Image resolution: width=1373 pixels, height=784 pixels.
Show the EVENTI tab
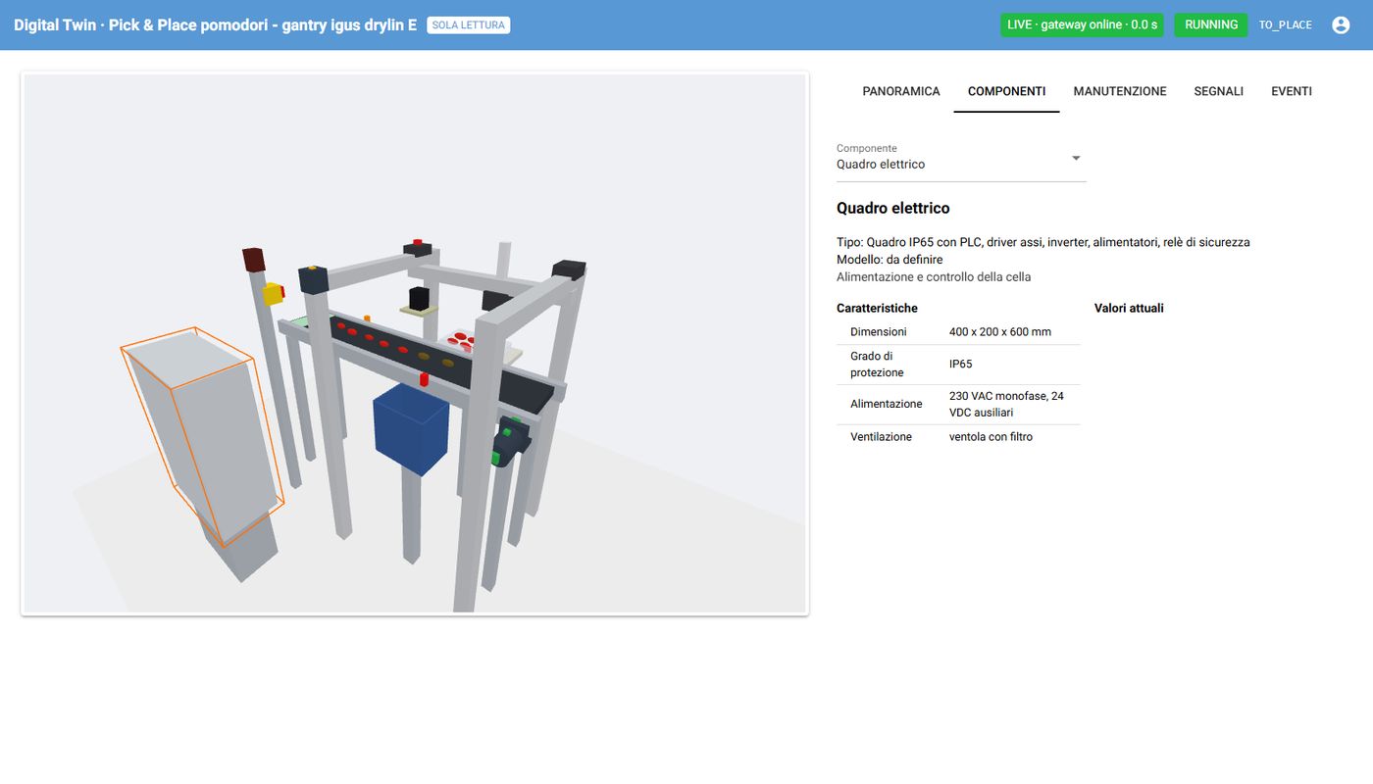click(x=1292, y=91)
